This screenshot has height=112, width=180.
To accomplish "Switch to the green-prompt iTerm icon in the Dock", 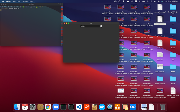I will 63,107.
